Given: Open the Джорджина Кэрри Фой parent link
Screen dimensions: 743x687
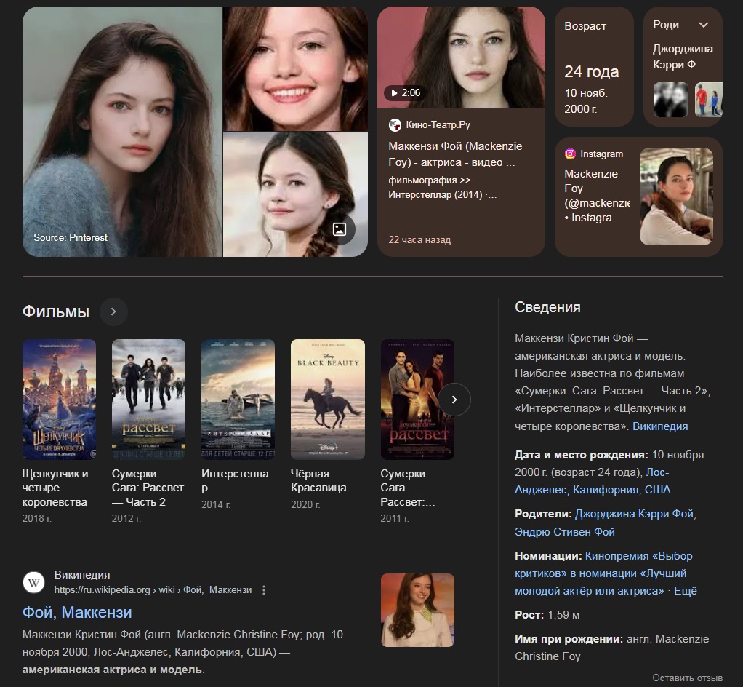Looking at the screenshot, I should 635,514.
